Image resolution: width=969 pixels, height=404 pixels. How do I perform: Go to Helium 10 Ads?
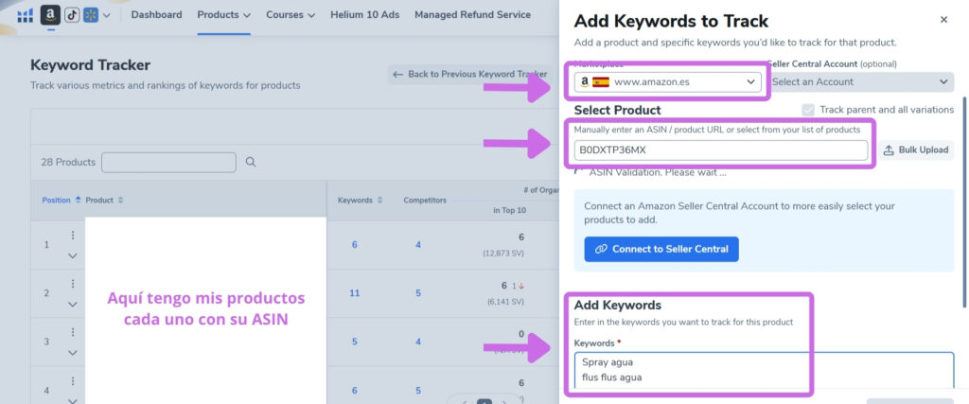pos(364,14)
